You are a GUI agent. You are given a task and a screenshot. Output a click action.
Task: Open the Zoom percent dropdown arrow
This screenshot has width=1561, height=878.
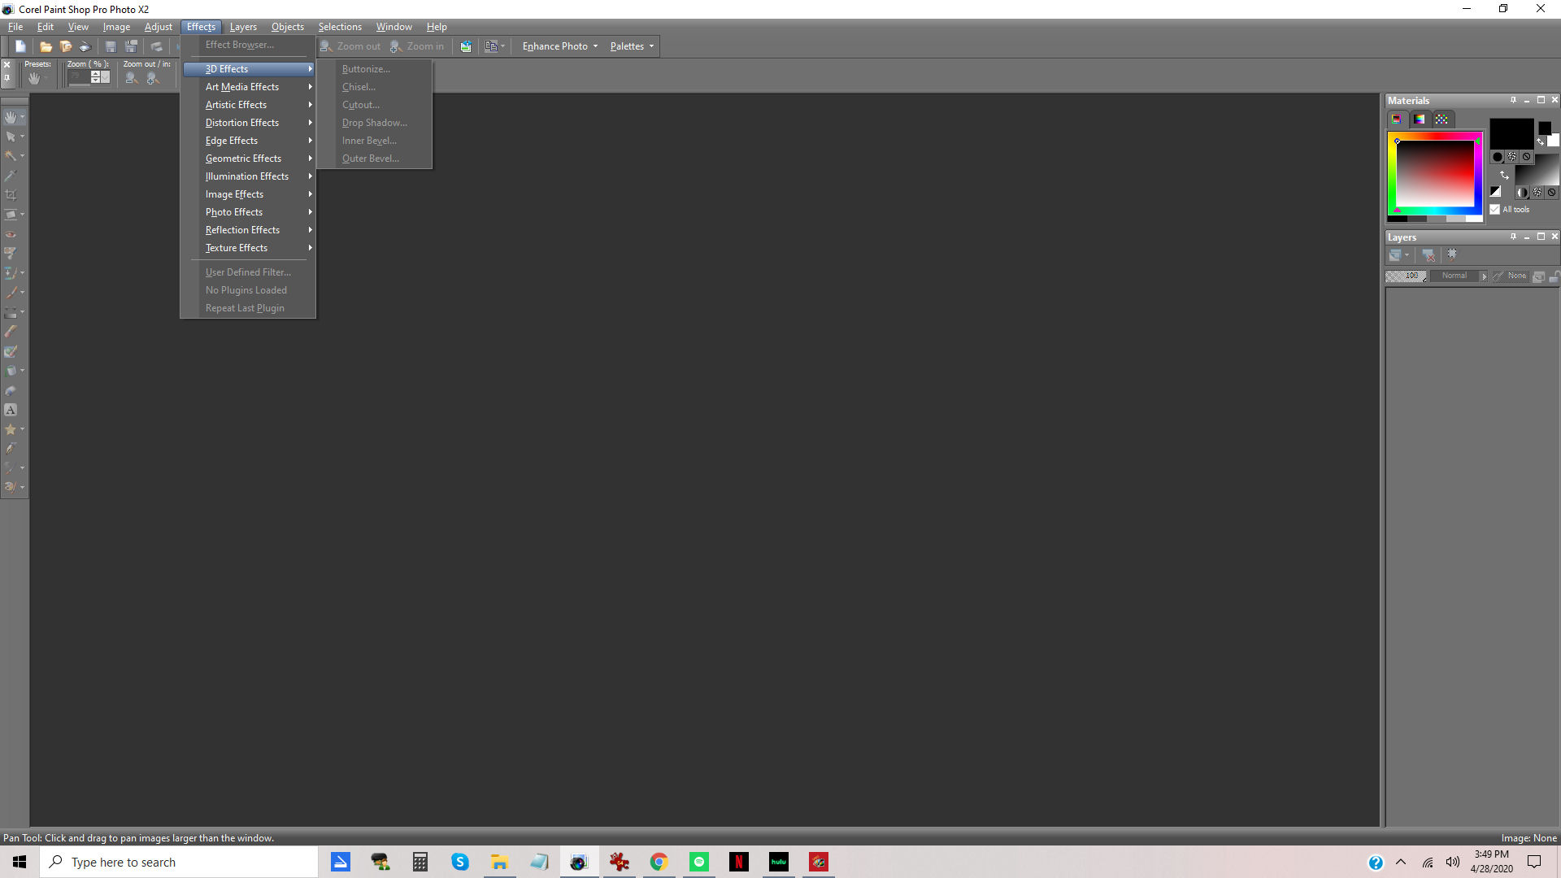click(x=105, y=77)
